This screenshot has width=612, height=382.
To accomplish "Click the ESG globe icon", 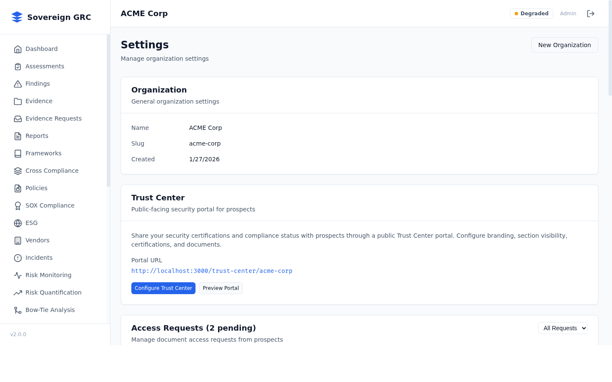I will pyautogui.click(x=18, y=223).
